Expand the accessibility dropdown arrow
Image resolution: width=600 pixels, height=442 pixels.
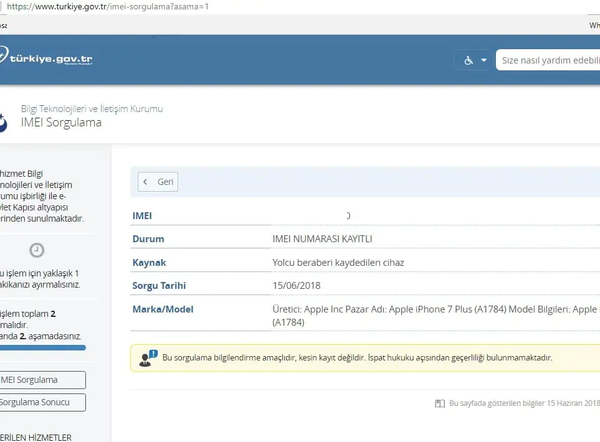point(484,60)
